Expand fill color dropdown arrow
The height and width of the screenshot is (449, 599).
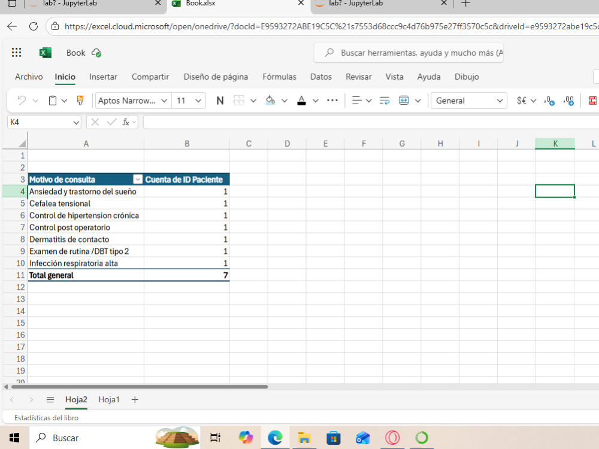284,101
